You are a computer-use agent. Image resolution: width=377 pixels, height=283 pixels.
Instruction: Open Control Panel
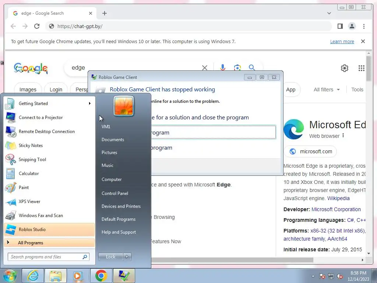(115, 193)
